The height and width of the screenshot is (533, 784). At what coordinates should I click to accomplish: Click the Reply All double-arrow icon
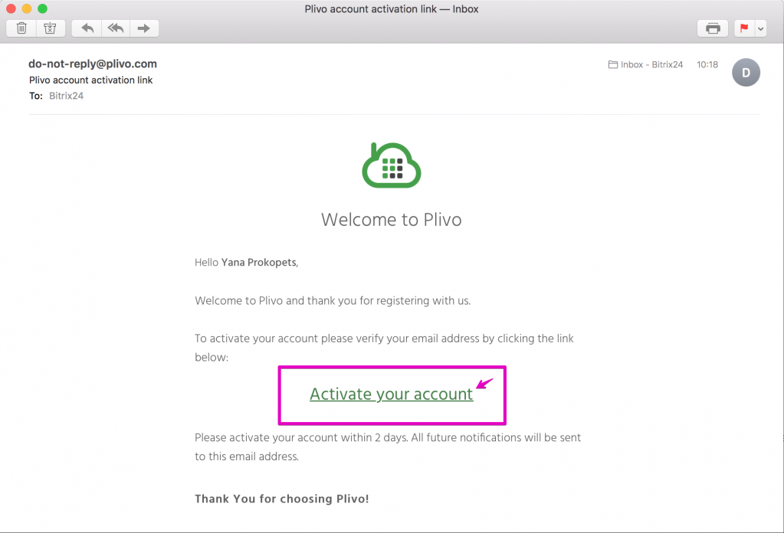[116, 28]
